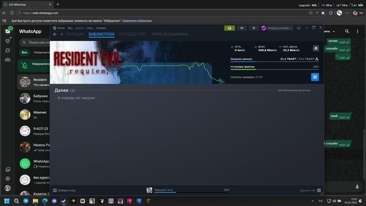This screenshot has height=206, width=366.
Task: Open browser Copilot chat button
Action: tap(358, 13)
